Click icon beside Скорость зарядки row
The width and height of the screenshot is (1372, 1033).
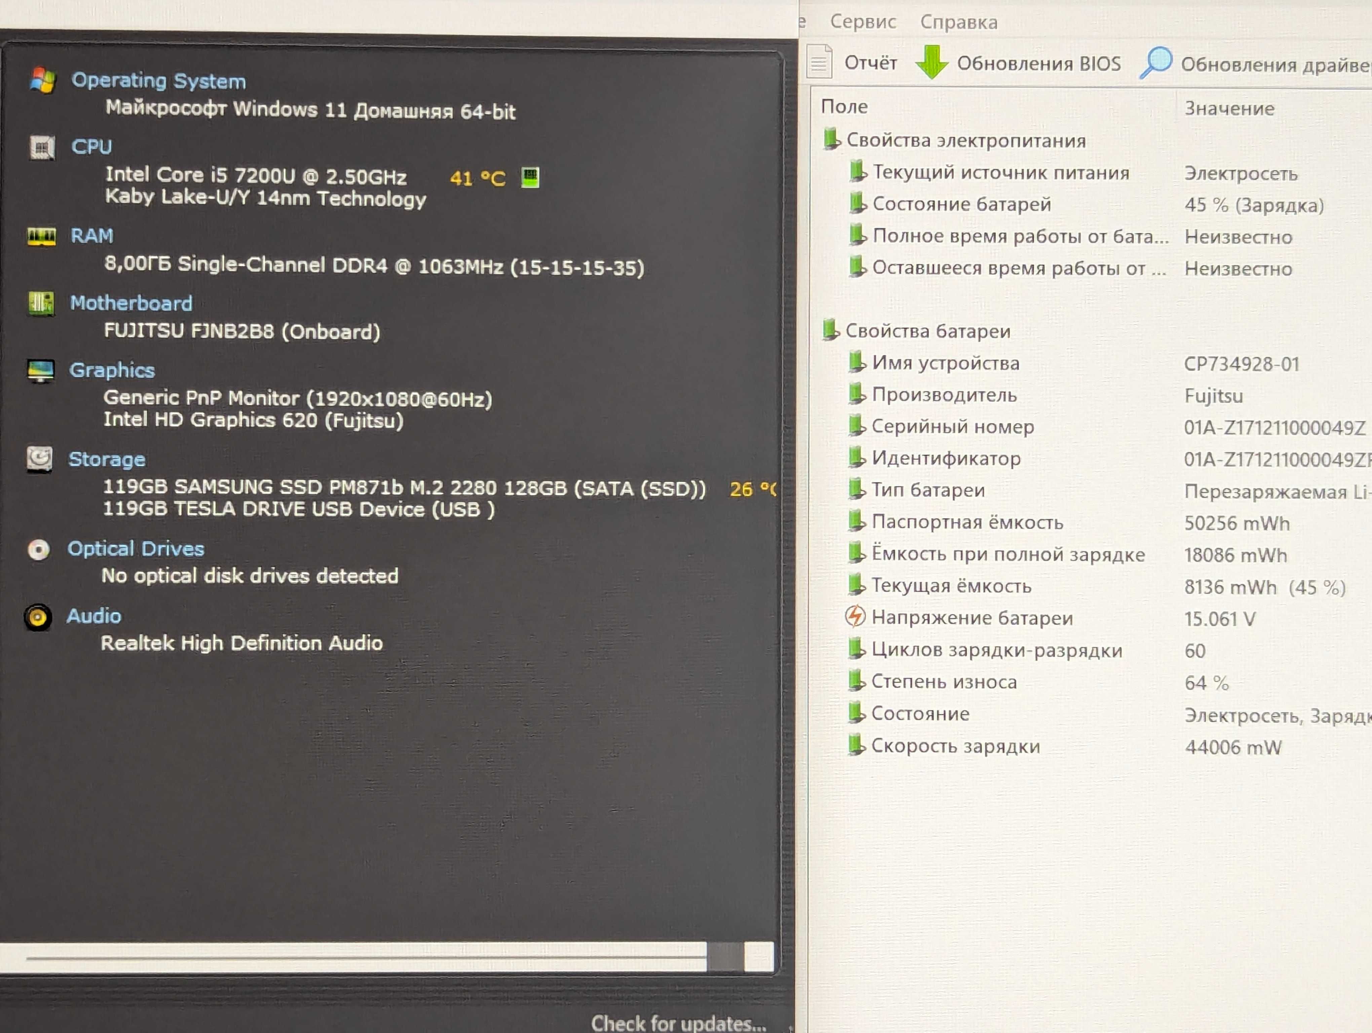click(x=856, y=744)
